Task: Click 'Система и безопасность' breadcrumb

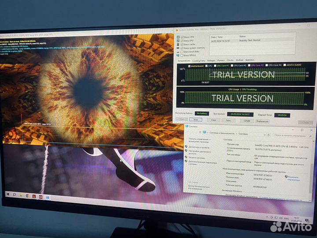Action: coord(222,133)
